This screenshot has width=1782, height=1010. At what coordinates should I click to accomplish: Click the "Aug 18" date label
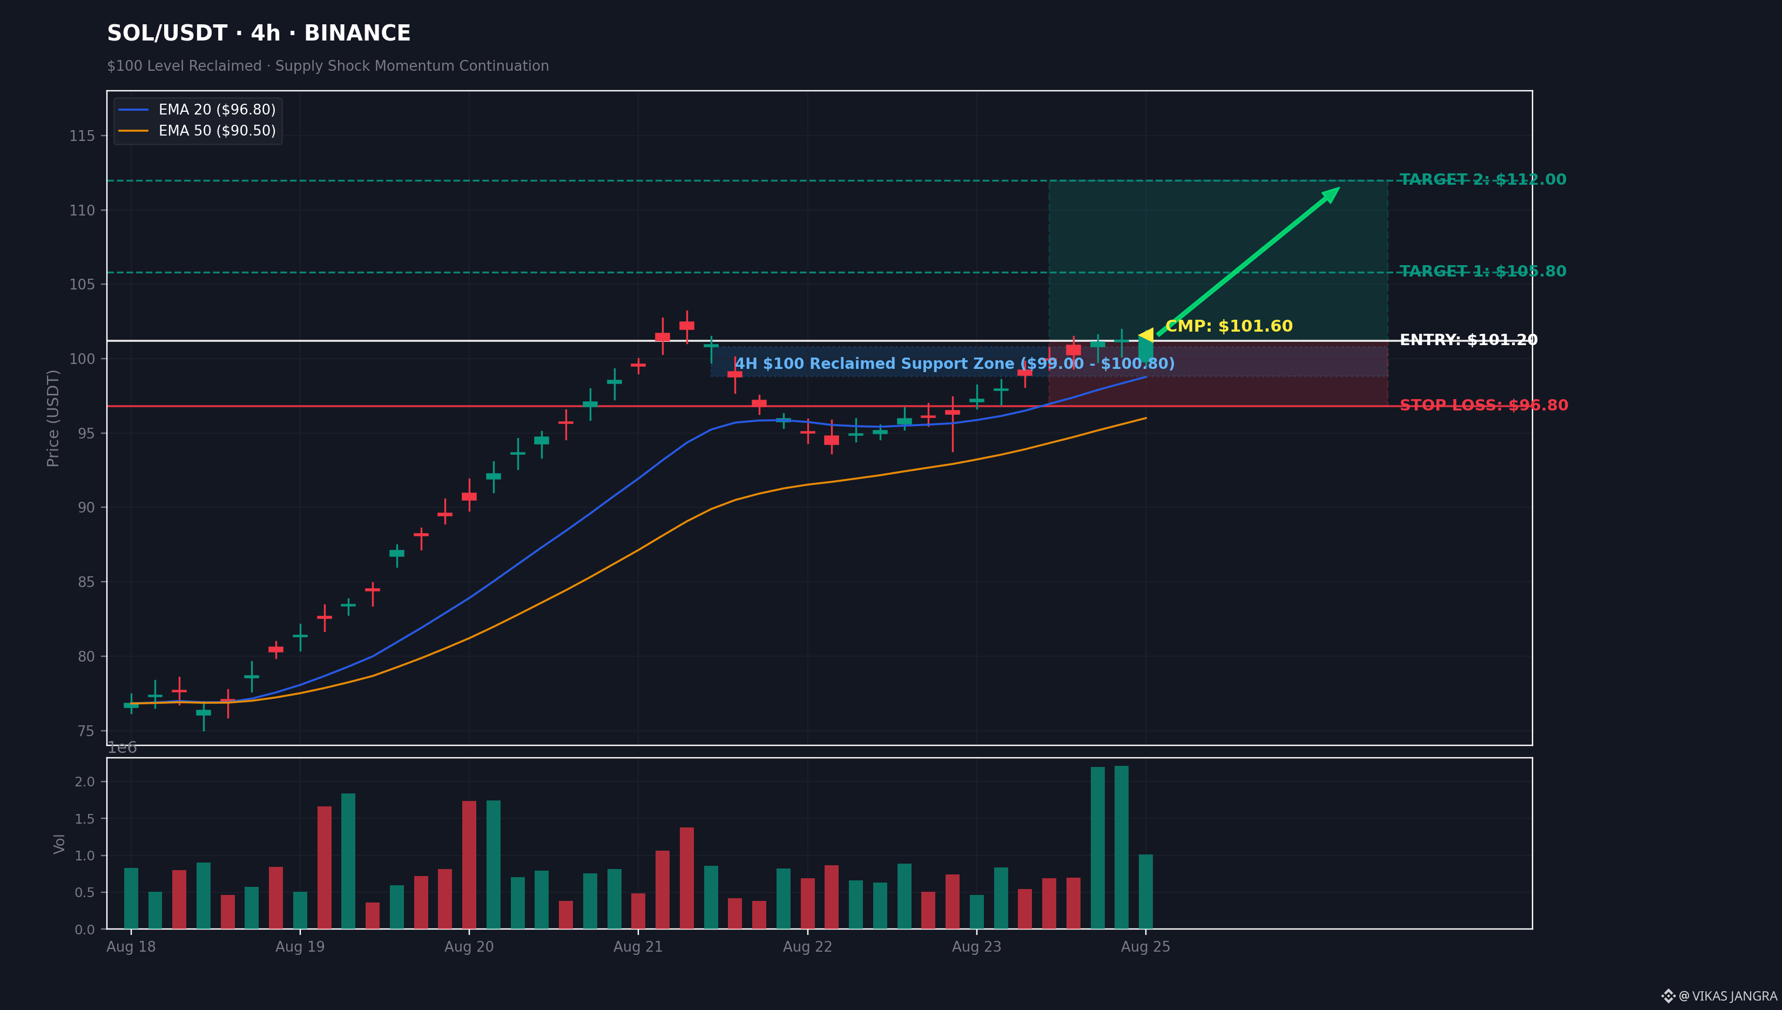[x=131, y=947]
